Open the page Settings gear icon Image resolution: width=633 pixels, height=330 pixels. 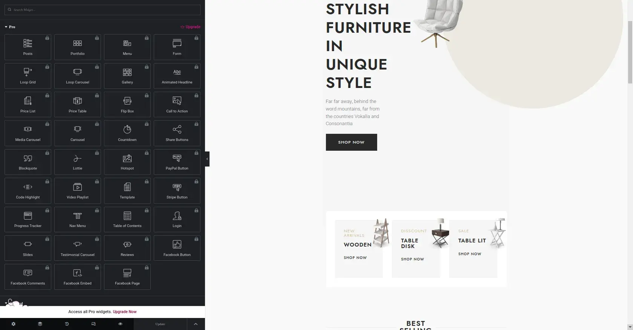[14, 324]
